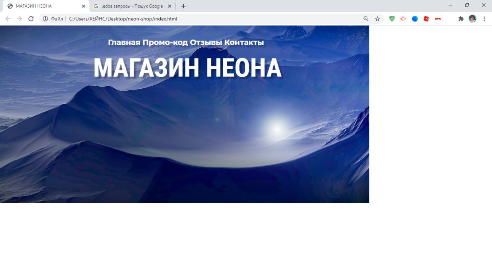The width and height of the screenshot is (492, 262).
Task: Open the profile avatar menu
Action: click(472, 18)
